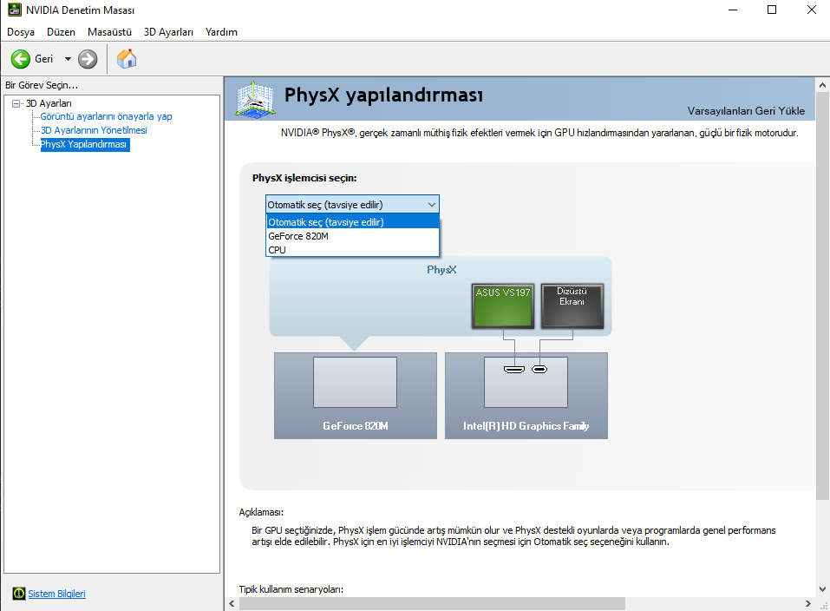
Task: Select the Dizüstü Ekranı display icon
Action: 572,306
